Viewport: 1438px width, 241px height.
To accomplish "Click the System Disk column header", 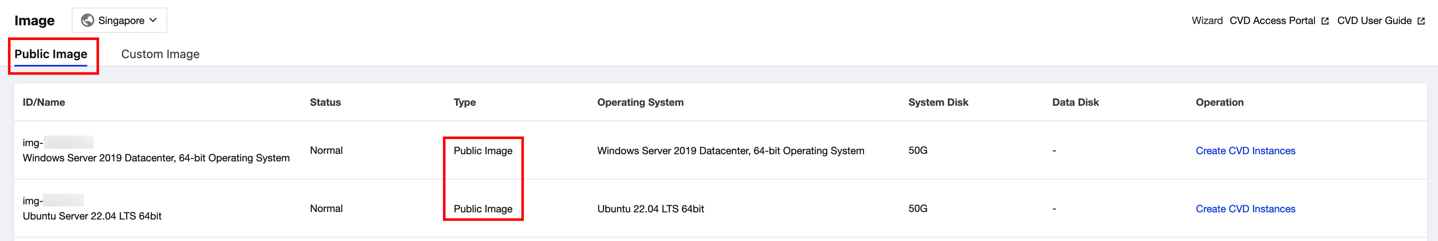I will pos(938,102).
